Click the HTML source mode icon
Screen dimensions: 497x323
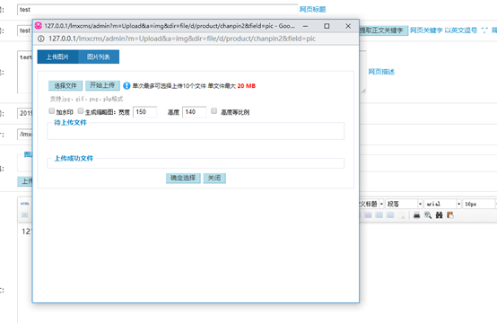[x=25, y=204]
